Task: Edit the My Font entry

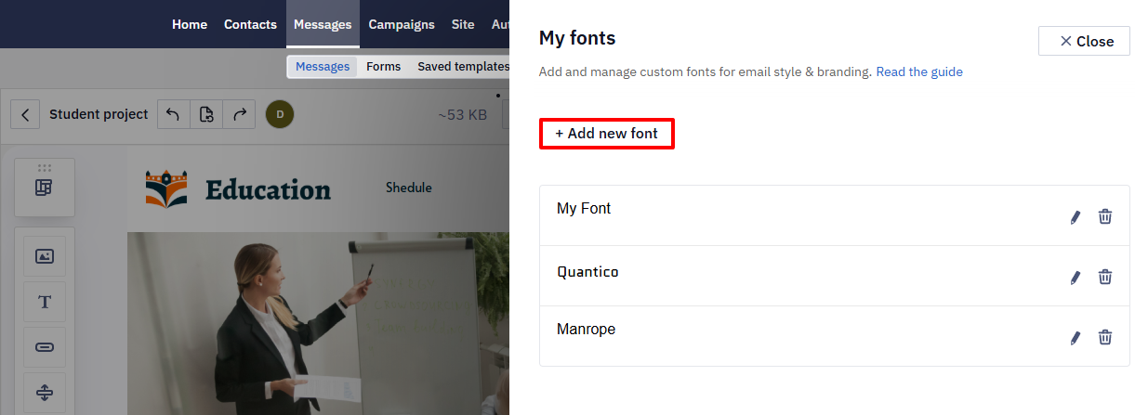Action: click(x=1075, y=217)
